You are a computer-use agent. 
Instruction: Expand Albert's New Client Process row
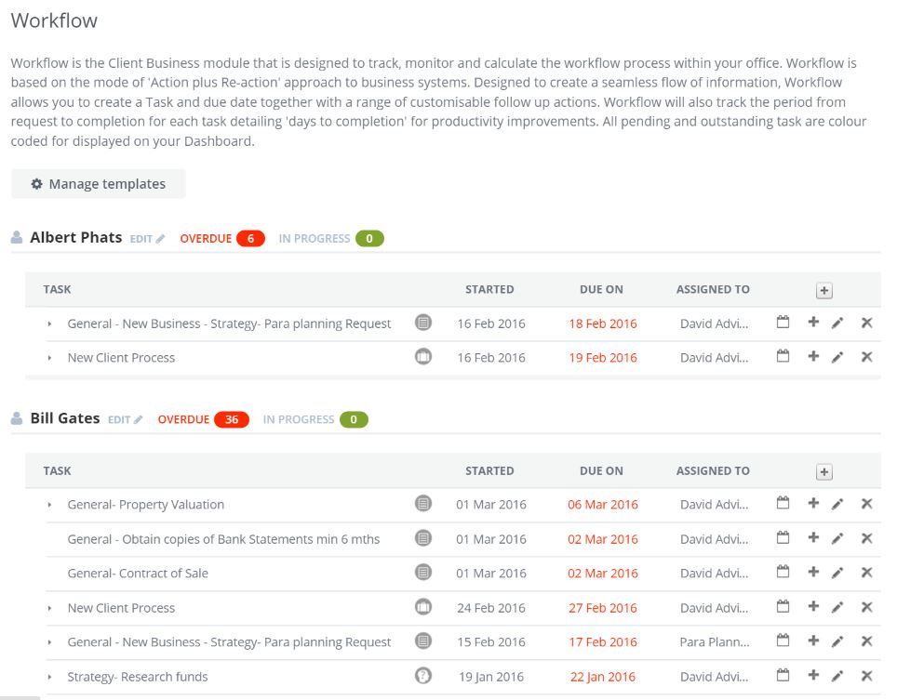50,358
